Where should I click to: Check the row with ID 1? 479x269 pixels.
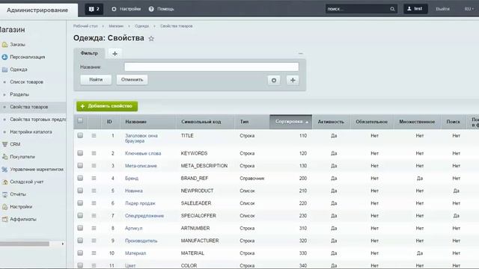click(80, 135)
